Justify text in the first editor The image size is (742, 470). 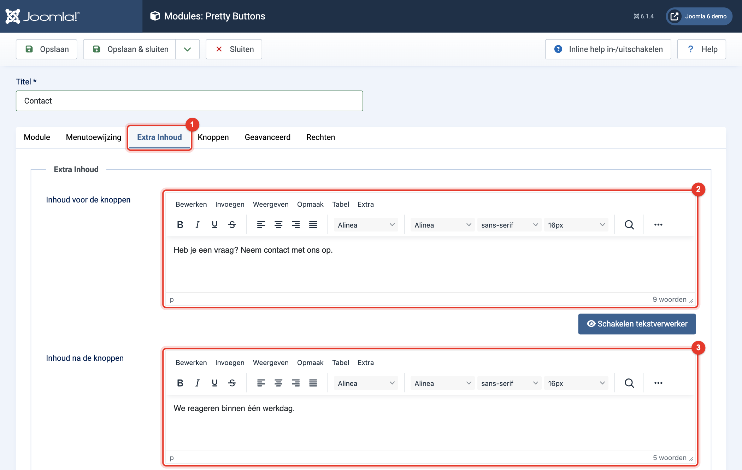[x=313, y=225]
